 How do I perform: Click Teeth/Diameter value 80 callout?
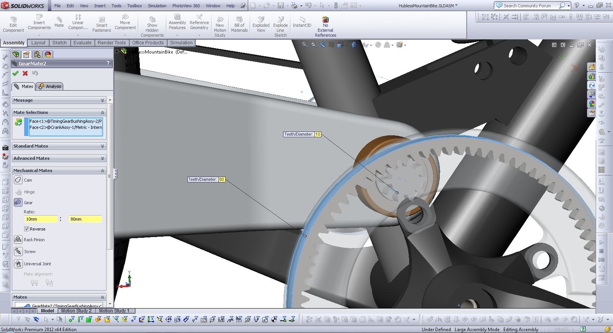pos(222,179)
